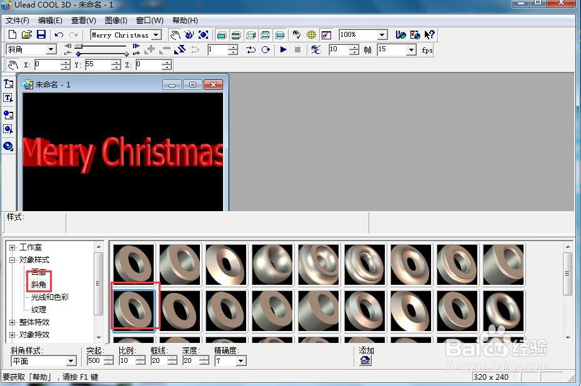The image size is (581, 386).
Task: Open the 查看(V) menu
Action: click(83, 21)
